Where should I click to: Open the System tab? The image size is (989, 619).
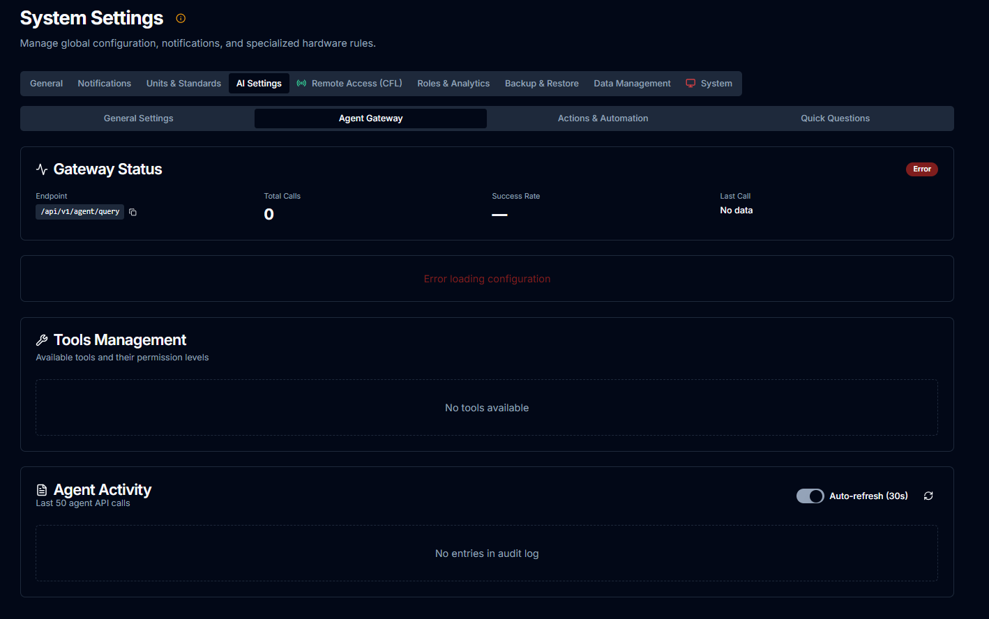point(709,83)
